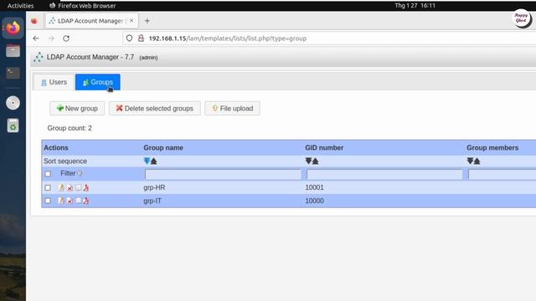Sort GID number column ascending

coord(315,161)
